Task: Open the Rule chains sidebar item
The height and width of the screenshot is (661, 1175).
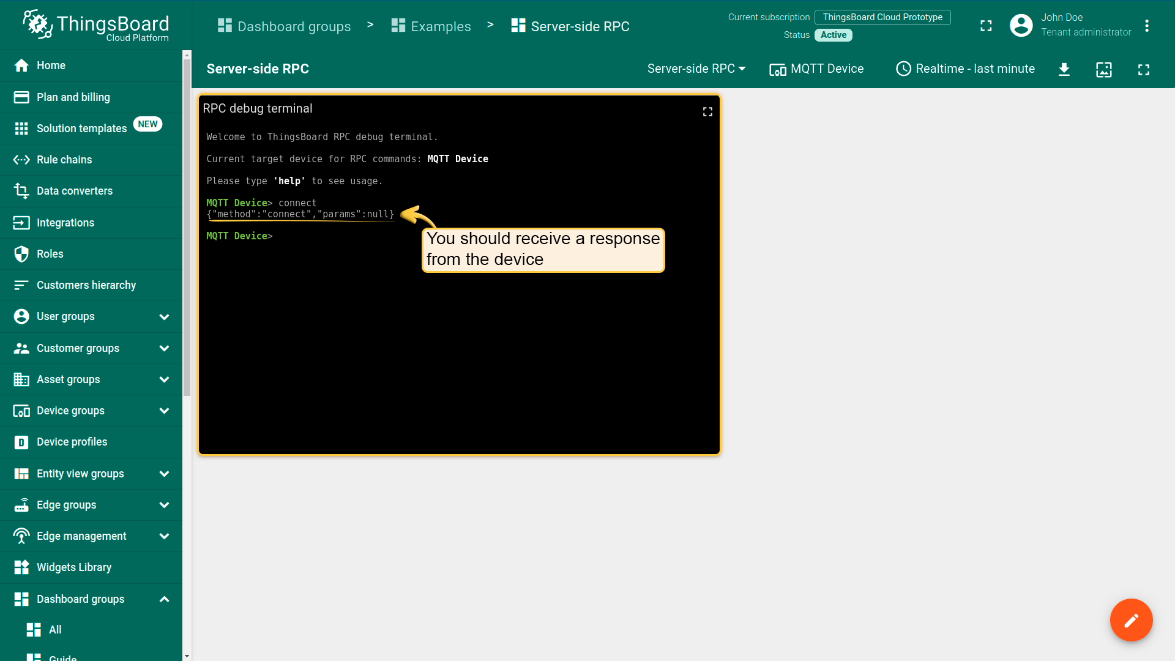Action: pos(64,160)
